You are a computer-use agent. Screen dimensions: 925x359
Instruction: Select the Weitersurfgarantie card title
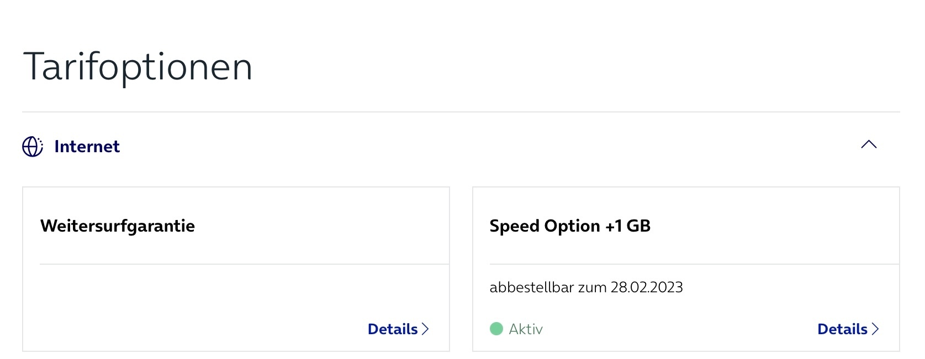point(118,226)
